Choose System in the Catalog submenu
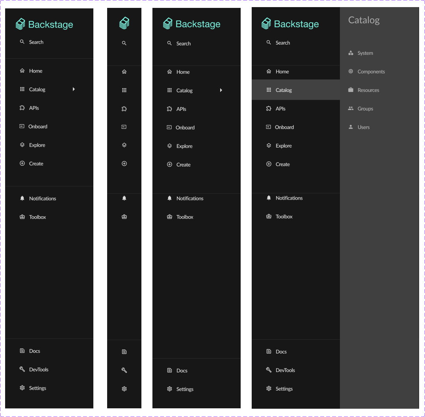This screenshot has width=425, height=417. coord(365,53)
